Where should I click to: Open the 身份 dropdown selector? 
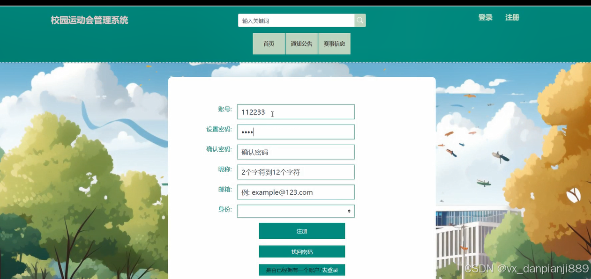tap(296, 211)
